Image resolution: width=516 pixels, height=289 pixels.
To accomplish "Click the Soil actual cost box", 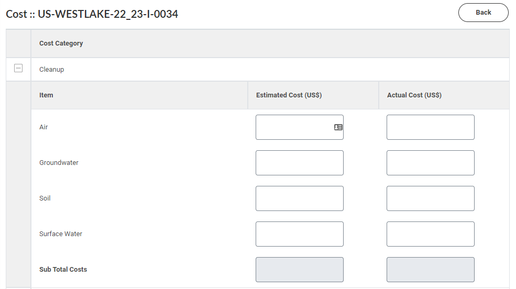I will coord(431,198).
